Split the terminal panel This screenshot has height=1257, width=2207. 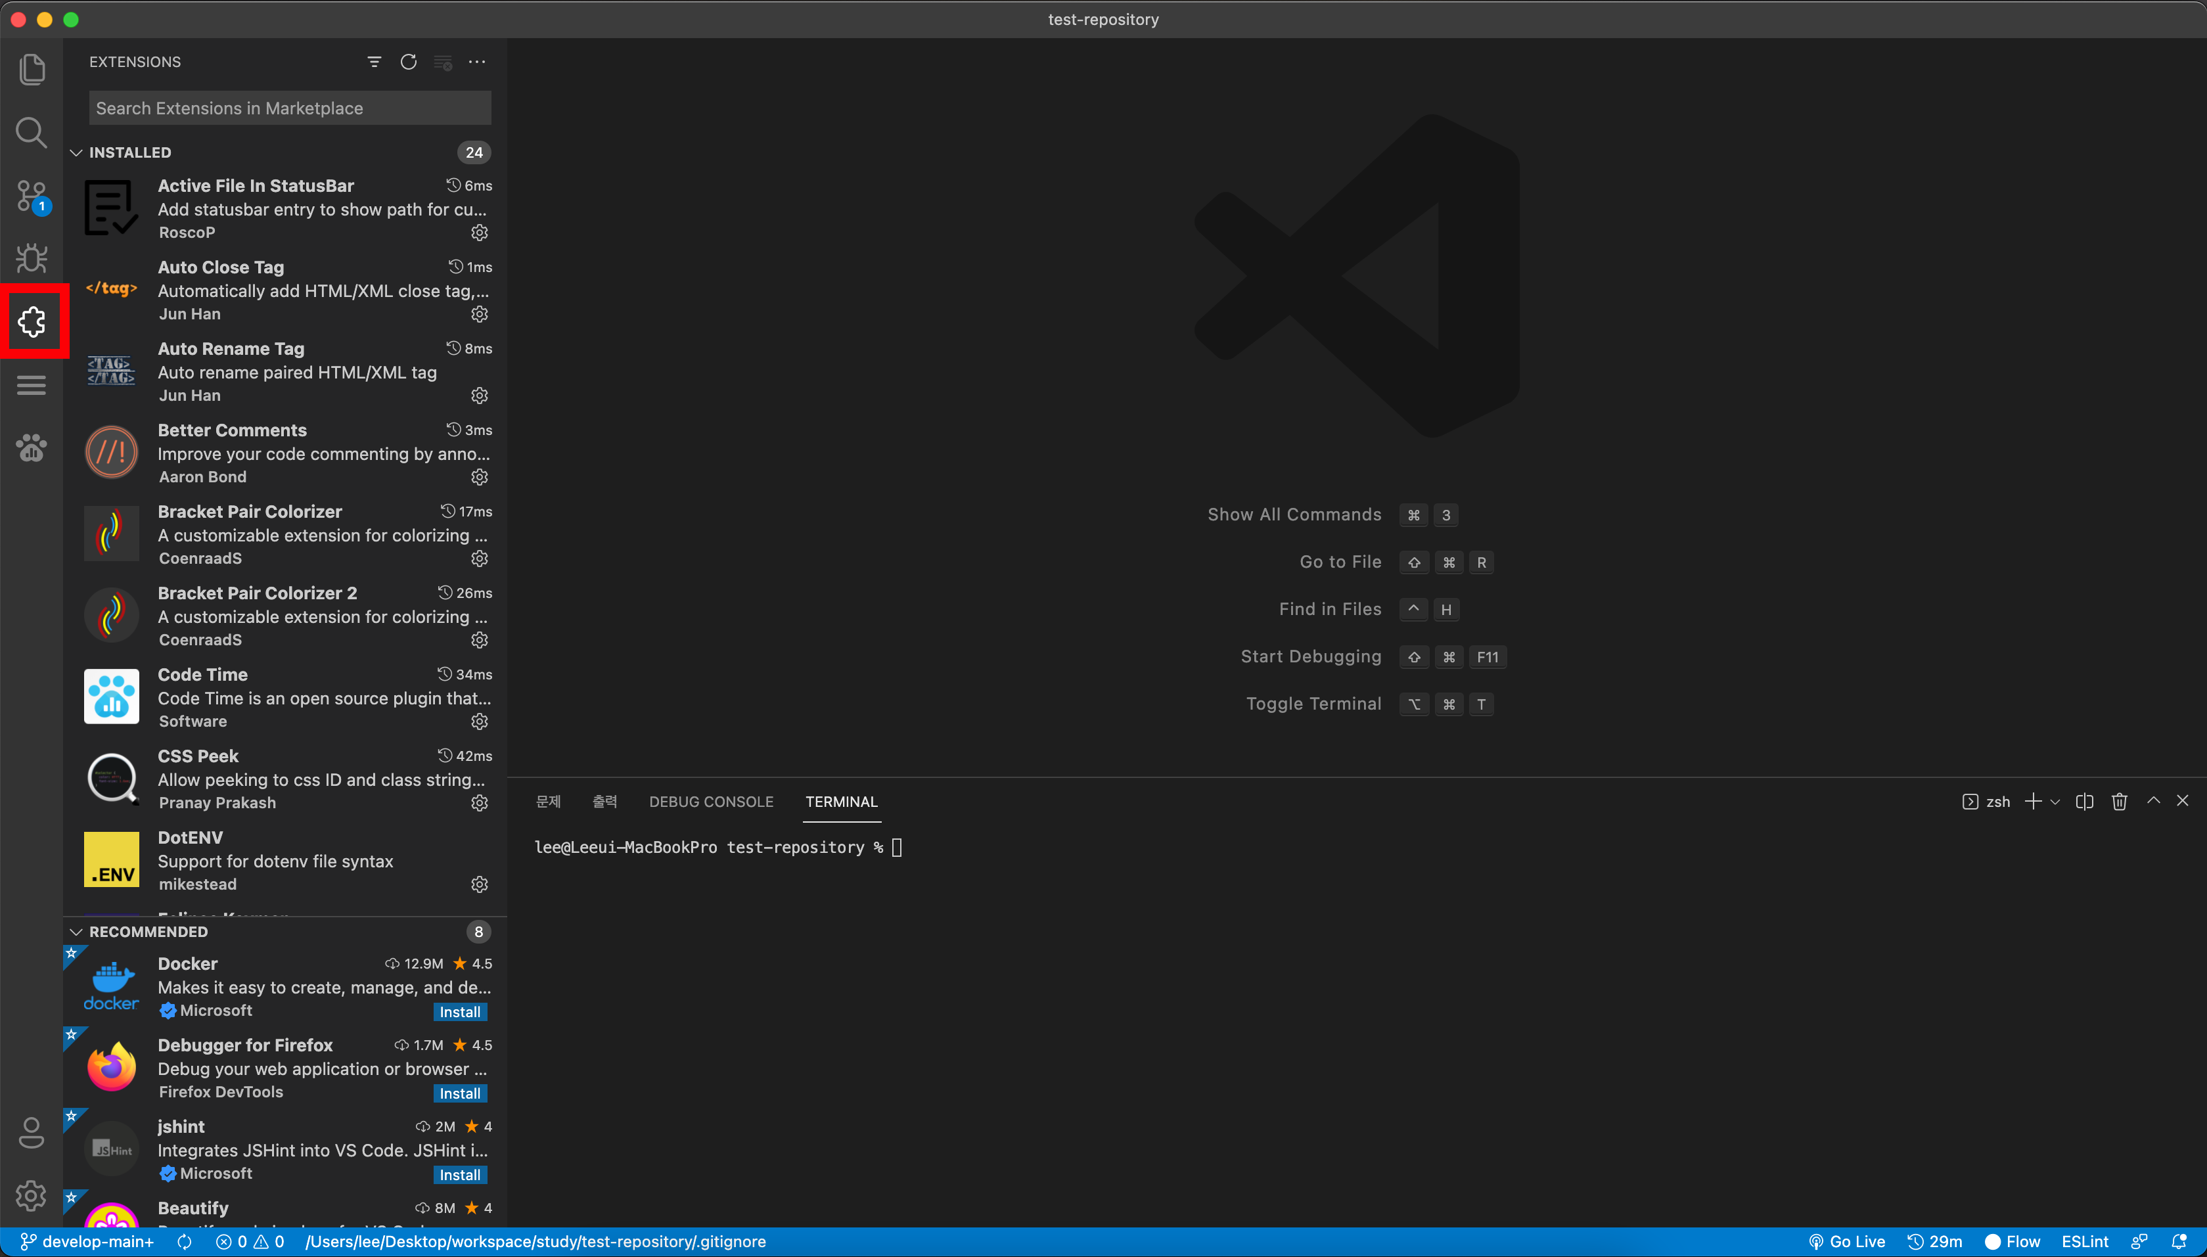(x=2083, y=801)
